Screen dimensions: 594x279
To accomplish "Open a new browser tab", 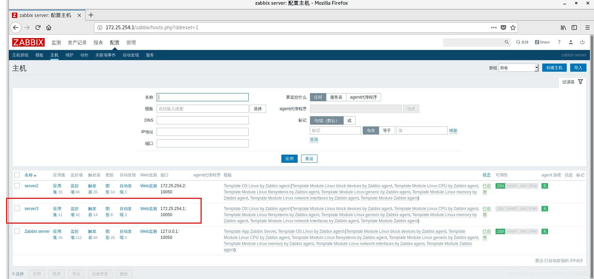I will coord(91,15).
